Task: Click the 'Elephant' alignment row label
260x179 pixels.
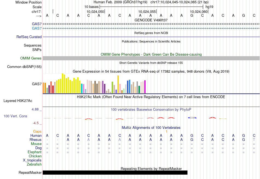Action: [34, 152]
